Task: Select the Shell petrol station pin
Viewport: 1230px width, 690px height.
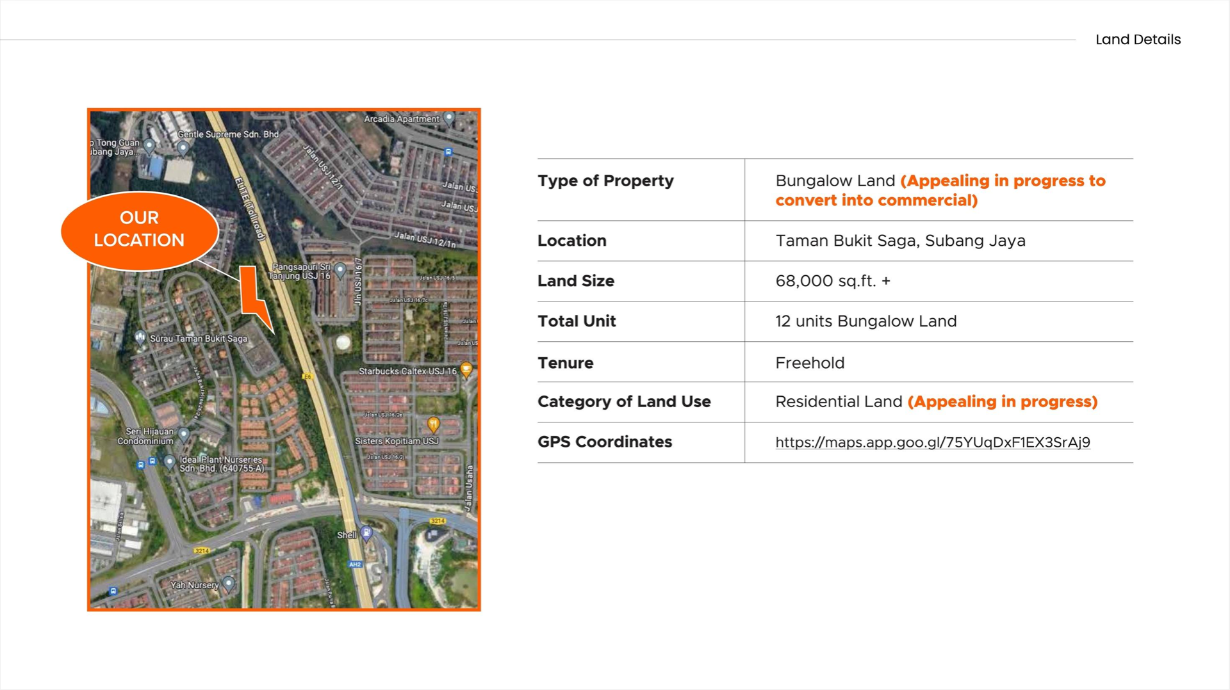Action: tap(366, 533)
